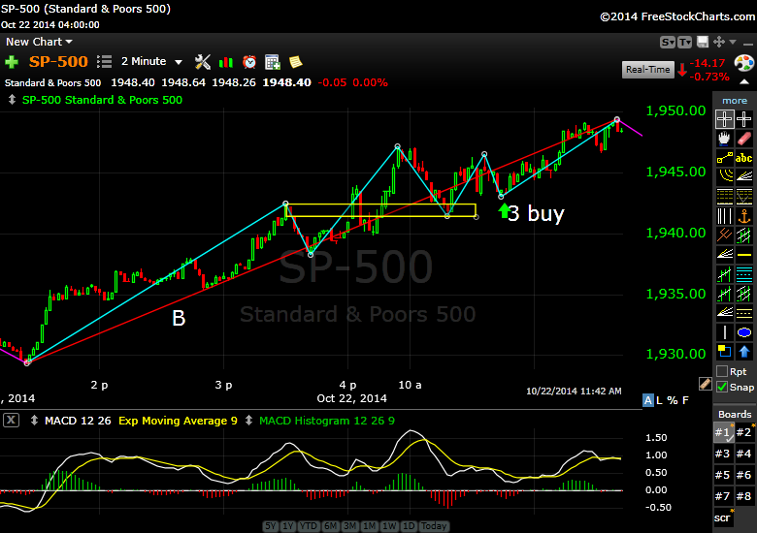Open the color palette picker
This screenshot has height=533, width=757.
click(743, 65)
